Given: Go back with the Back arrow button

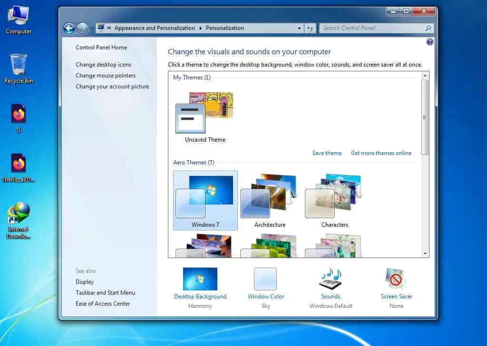Looking at the screenshot, I should (69, 28).
